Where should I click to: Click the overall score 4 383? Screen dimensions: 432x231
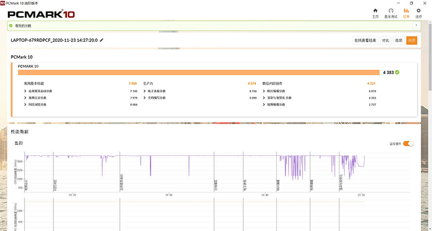pyautogui.click(x=388, y=73)
